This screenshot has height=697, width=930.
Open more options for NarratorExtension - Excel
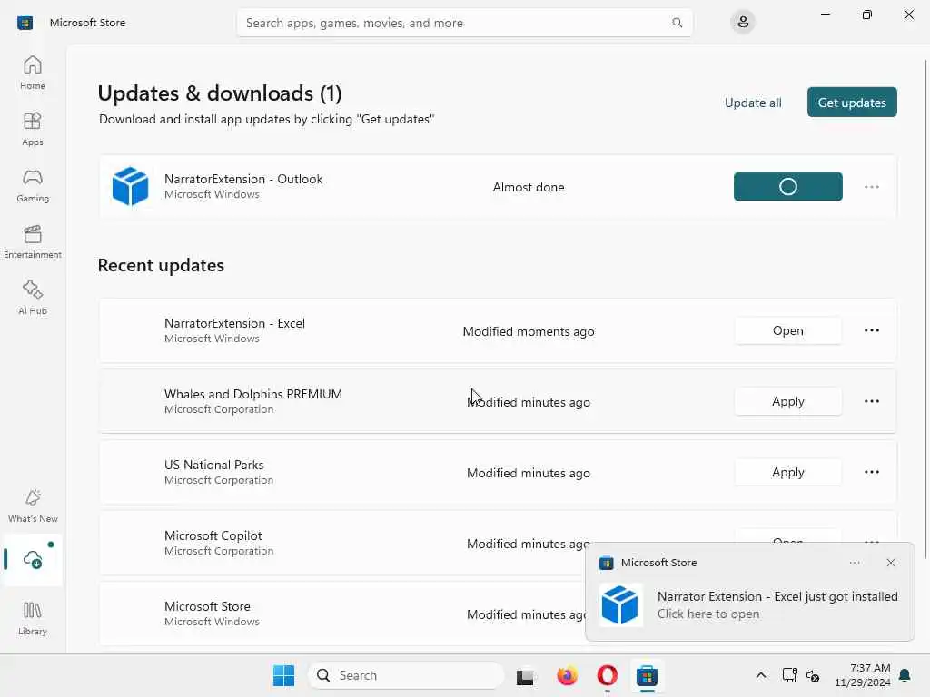click(871, 330)
